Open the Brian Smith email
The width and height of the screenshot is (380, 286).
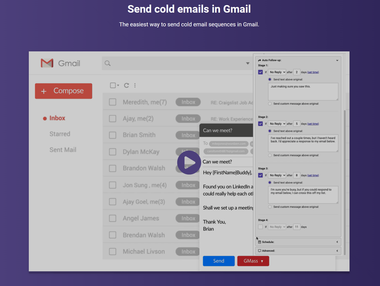click(x=139, y=135)
